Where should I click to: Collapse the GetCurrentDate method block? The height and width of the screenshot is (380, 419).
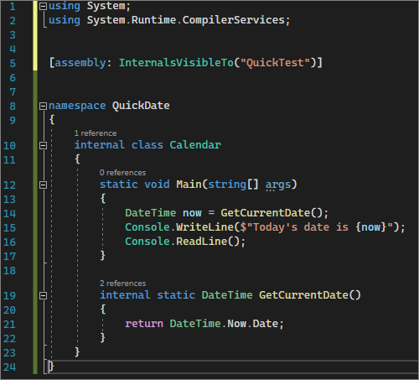pos(43,296)
